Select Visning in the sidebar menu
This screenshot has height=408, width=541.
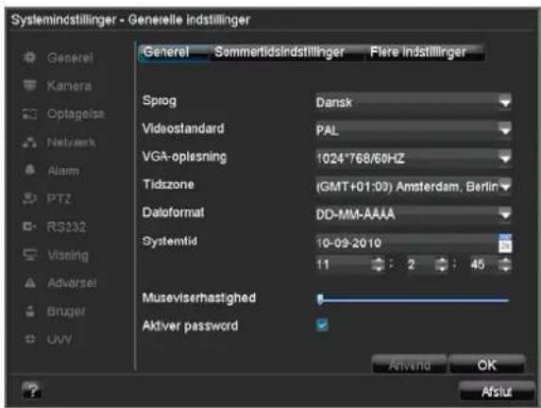[68, 255]
